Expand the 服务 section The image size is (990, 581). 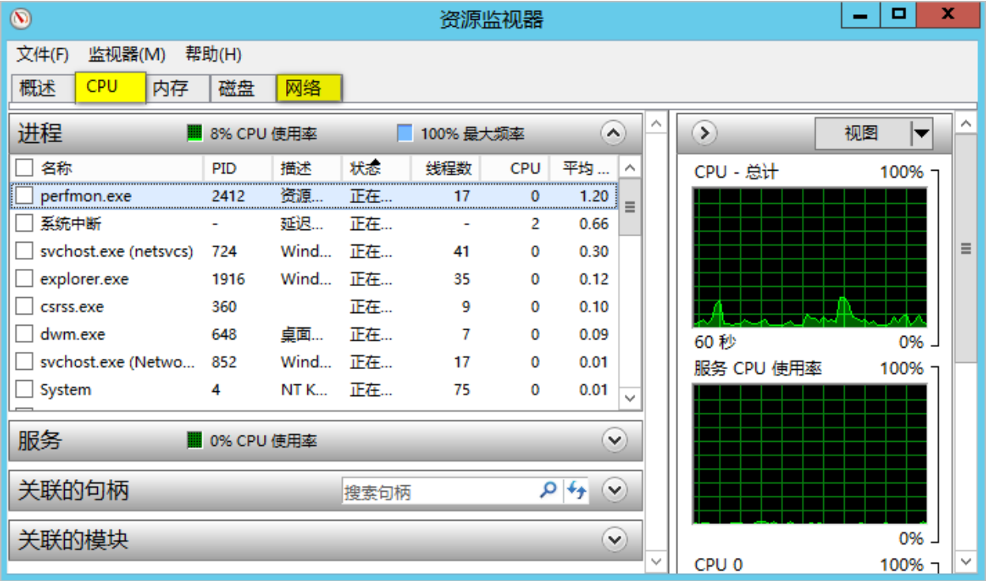tap(614, 440)
